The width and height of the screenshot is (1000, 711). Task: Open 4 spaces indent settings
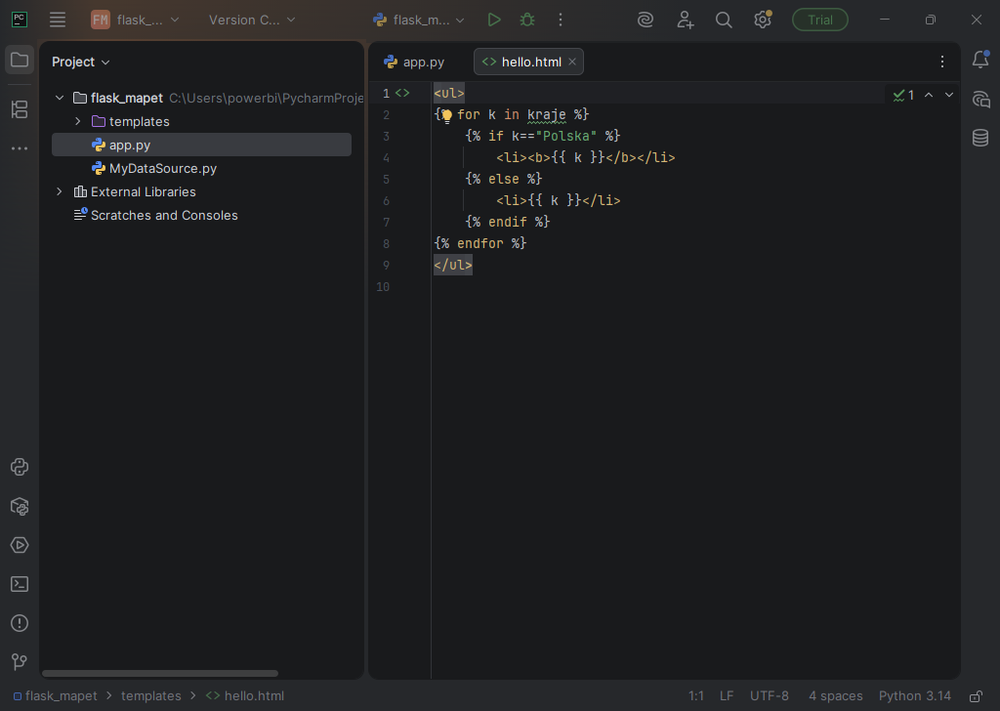836,695
